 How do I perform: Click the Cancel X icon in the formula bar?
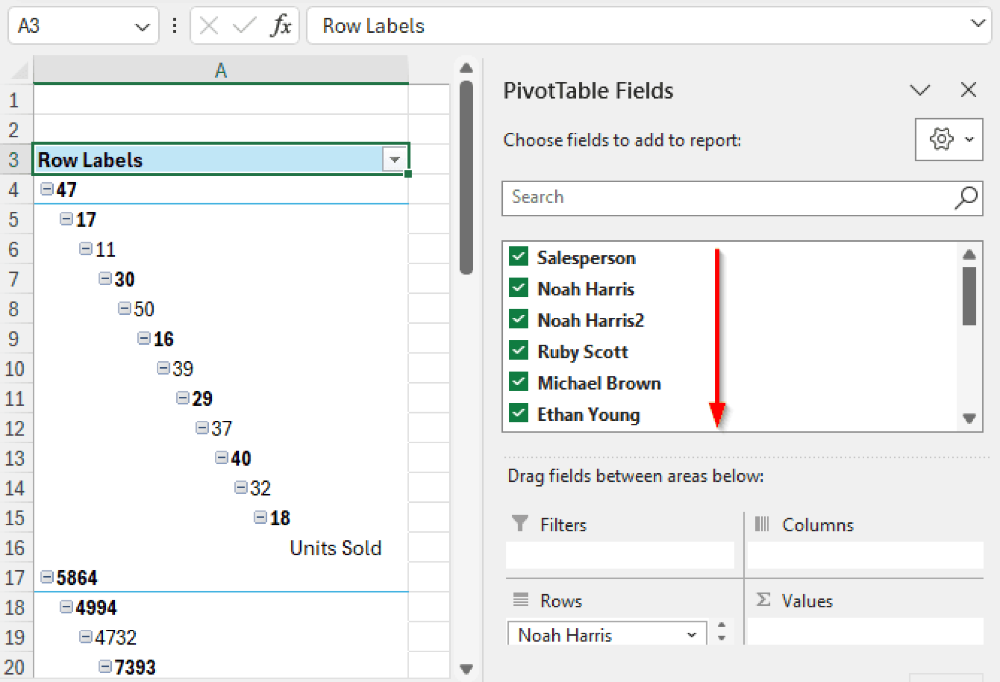[x=209, y=25]
